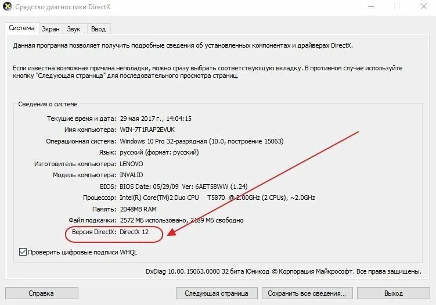Close the DirectX diagnostic window

pos(423,6)
